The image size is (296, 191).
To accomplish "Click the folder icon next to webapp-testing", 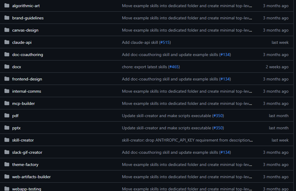I will tap(7, 189).
